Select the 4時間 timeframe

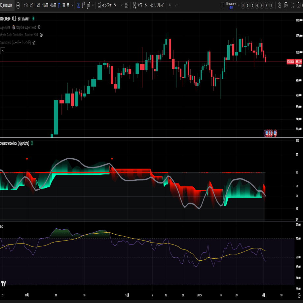pyautogui.click(x=53, y=5)
